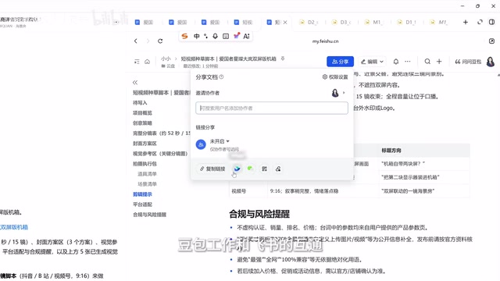
Task: Click the Sogou Ai assistant icon
Action: point(246,36)
